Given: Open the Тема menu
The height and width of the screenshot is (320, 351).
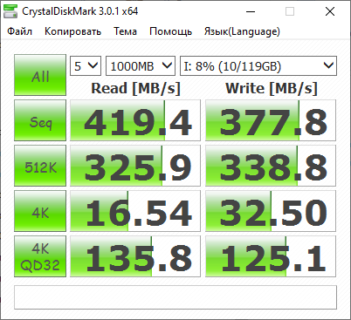Looking at the screenshot, I should [125, 31].
